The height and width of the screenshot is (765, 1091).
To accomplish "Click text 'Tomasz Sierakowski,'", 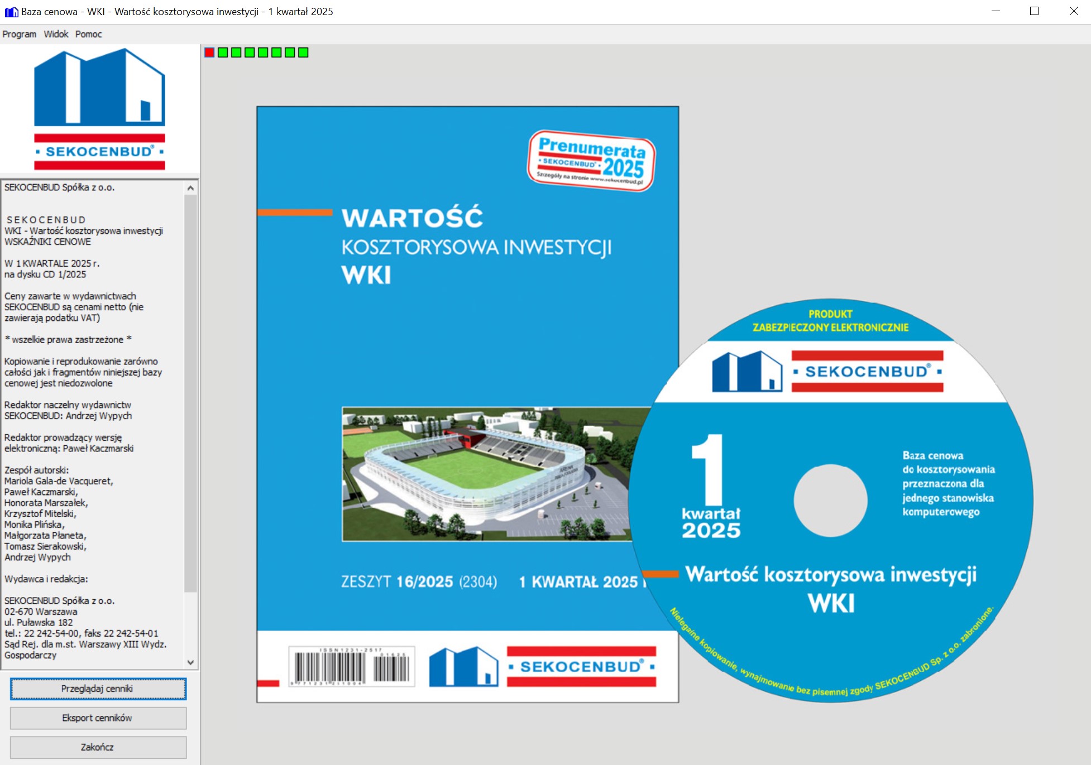I will 45,546.
